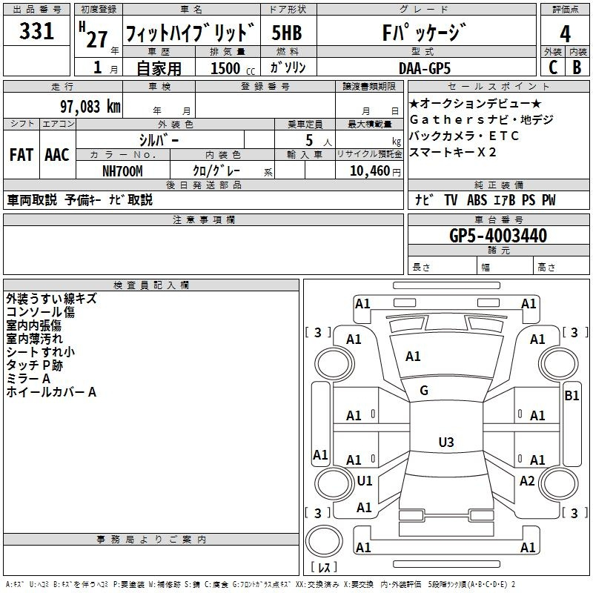Click the B1 damage mark on diagram
593x593 pixels.
pyautogui.click(x=572, y=395)
